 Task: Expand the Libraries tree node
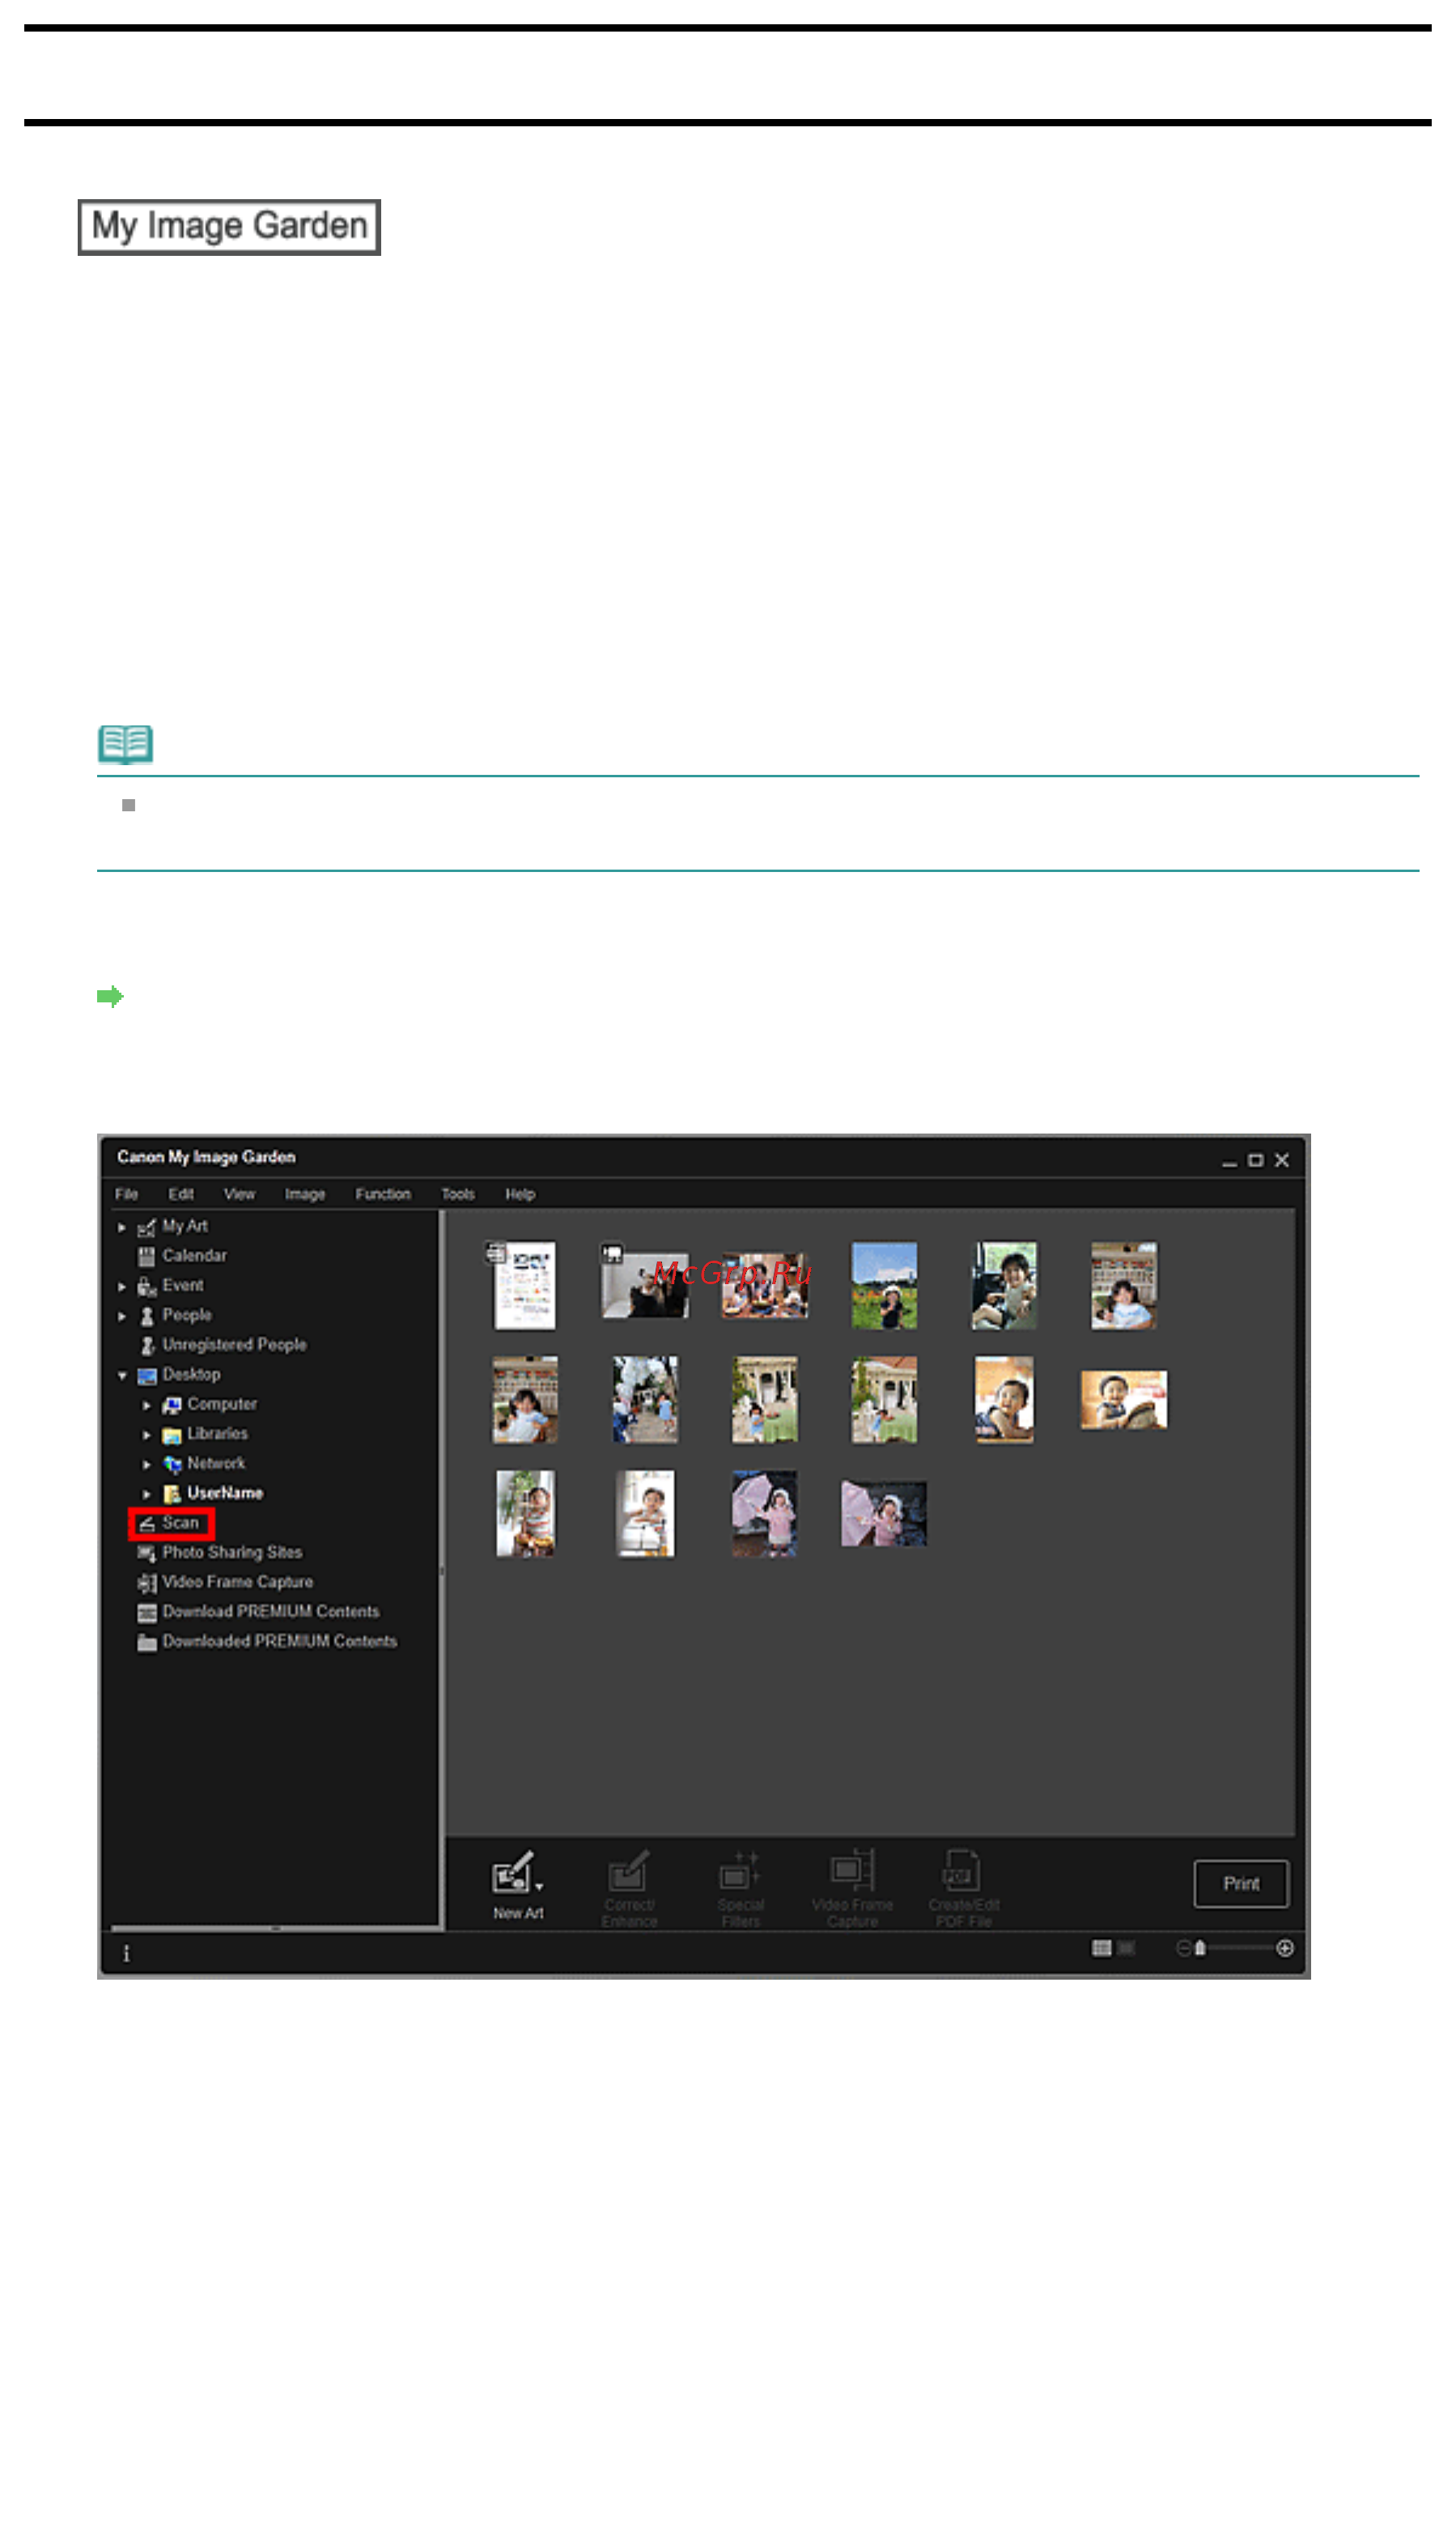coord(147,1436)
